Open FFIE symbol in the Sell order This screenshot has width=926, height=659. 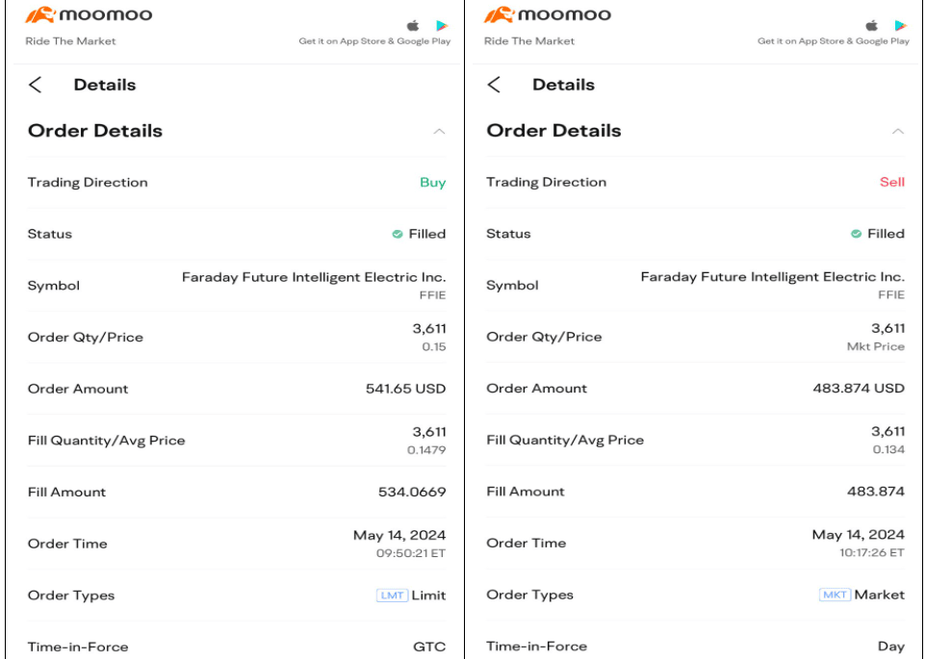click(891, 295)
